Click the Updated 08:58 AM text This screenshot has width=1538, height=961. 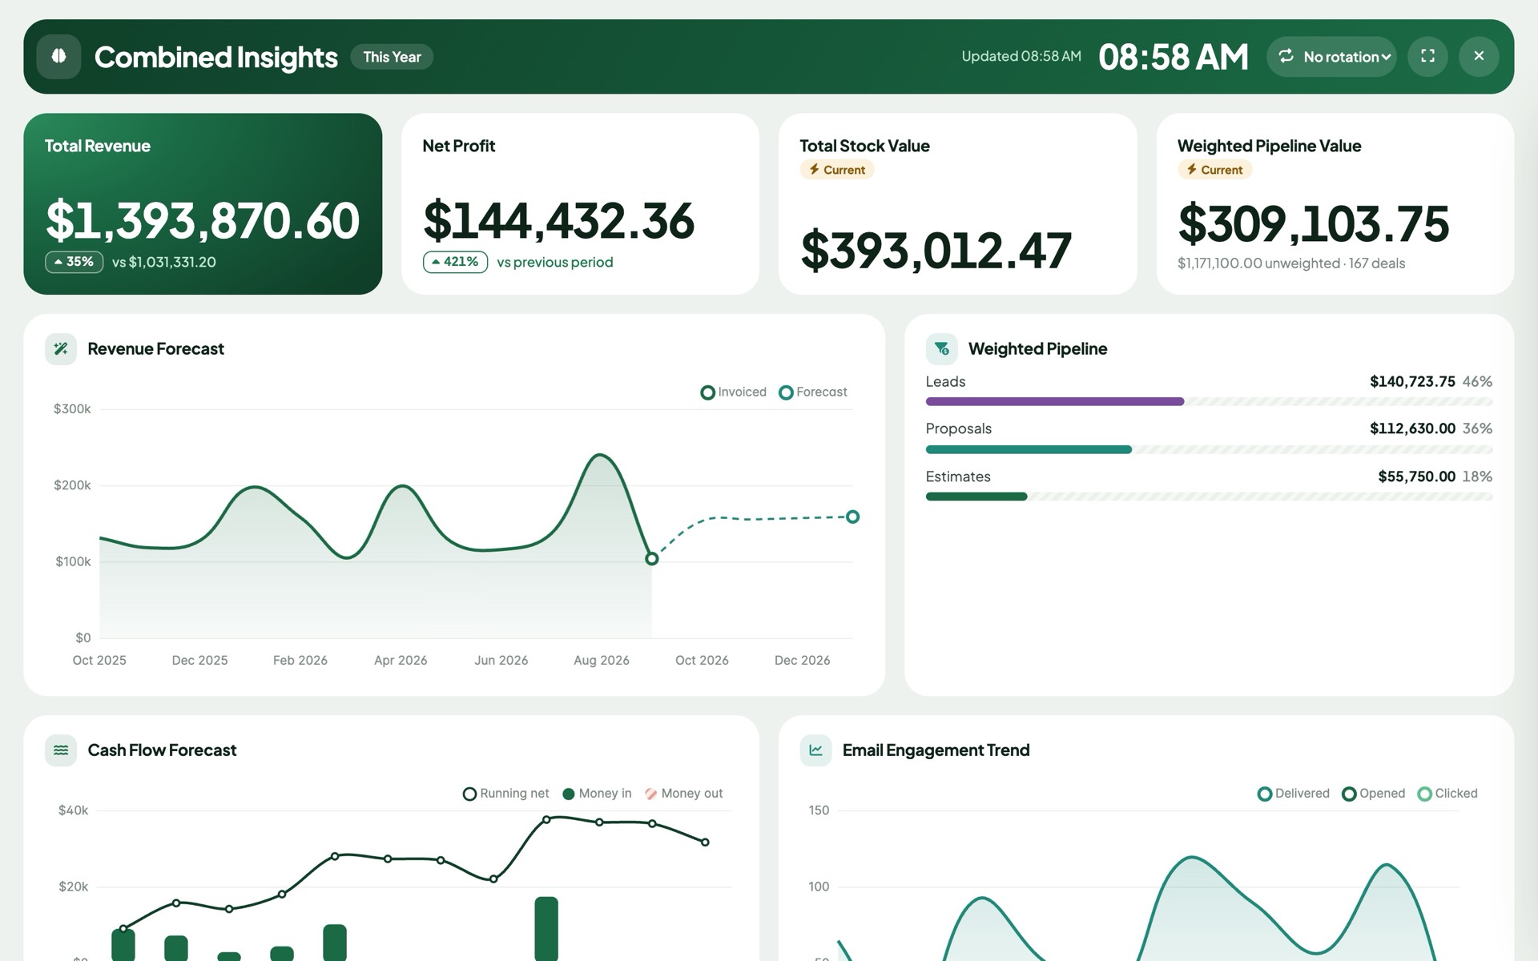click(1021, 56)
